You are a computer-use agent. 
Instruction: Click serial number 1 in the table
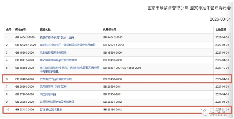point(7,37)
